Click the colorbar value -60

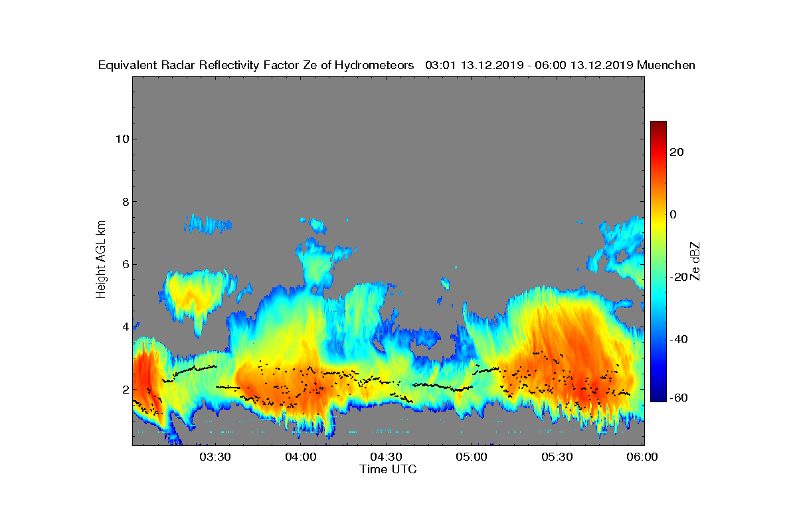[x=679, y=398]
